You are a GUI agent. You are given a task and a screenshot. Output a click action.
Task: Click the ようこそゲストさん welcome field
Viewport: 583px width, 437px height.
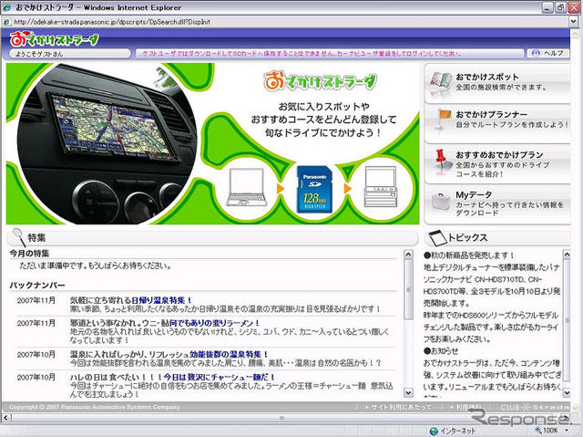(70, 54)
